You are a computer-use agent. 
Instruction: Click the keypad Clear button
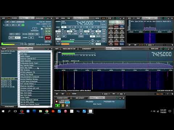tap(116, 44)
